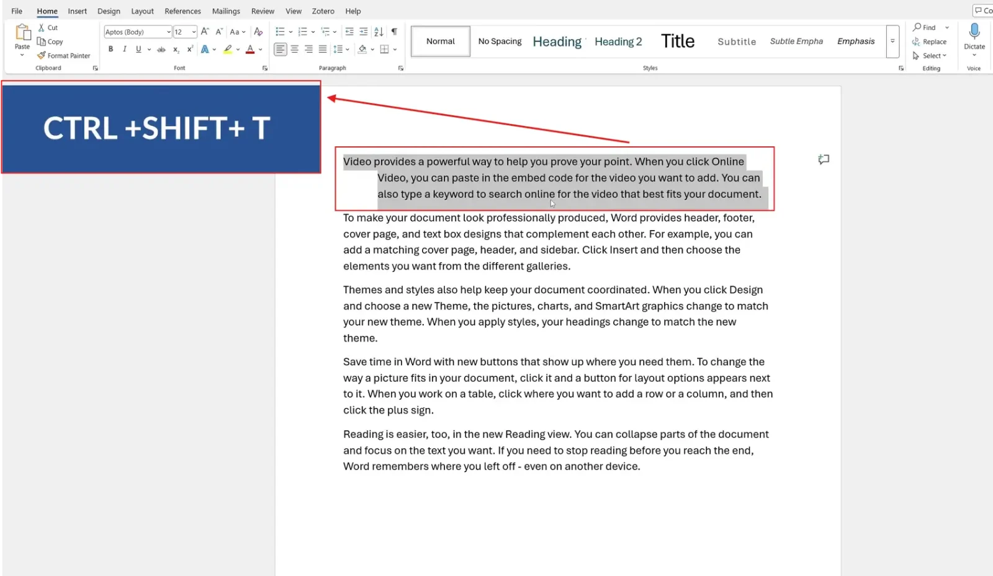Image resolution: width=993 pixels, height=576 pixels.
Task: Clear all formatting from the selection
Action: [x=258, y=32]
